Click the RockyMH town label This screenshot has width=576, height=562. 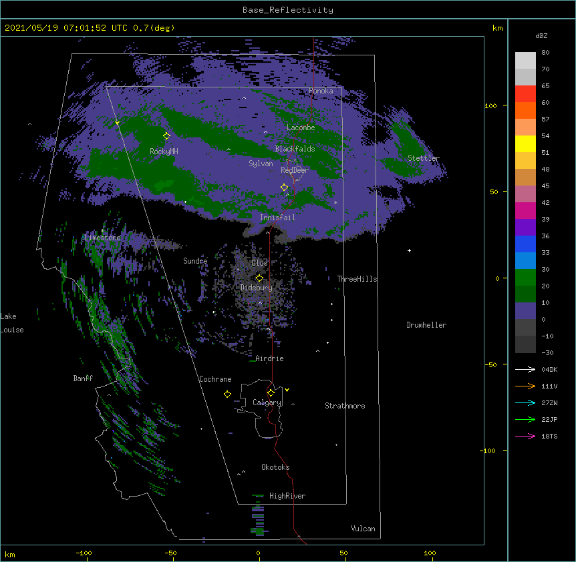coord(164,152)
